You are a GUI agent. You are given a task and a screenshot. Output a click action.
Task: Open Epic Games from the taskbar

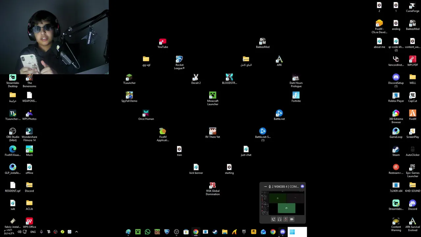tap(244, 232)
